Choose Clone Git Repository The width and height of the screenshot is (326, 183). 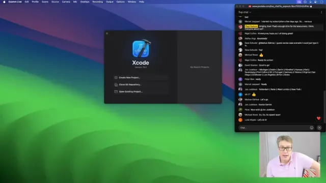[x=141, y=85]
